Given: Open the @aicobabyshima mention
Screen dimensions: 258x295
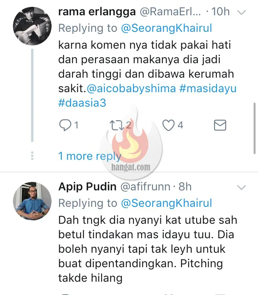Looking at the screenshot, I should (x=131, y=89).
